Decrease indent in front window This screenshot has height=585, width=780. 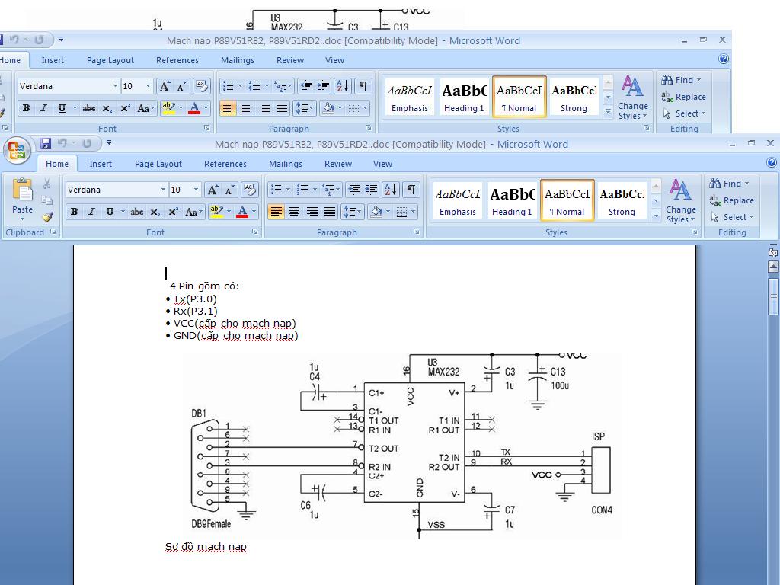point(354,190)
